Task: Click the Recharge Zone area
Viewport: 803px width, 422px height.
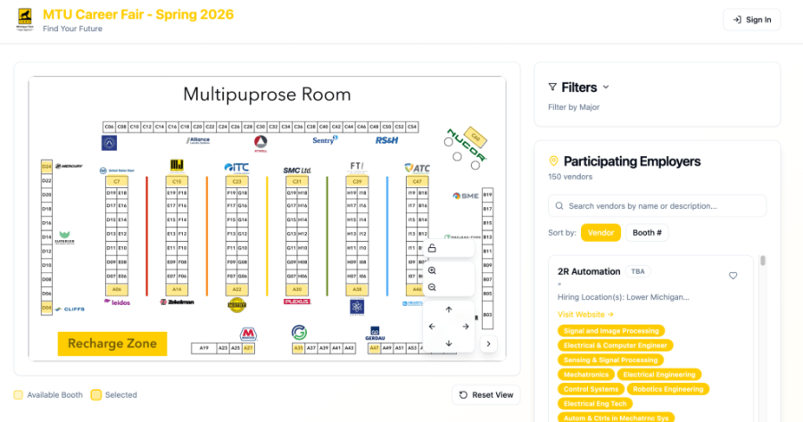Action: click(x=112, y=343)
